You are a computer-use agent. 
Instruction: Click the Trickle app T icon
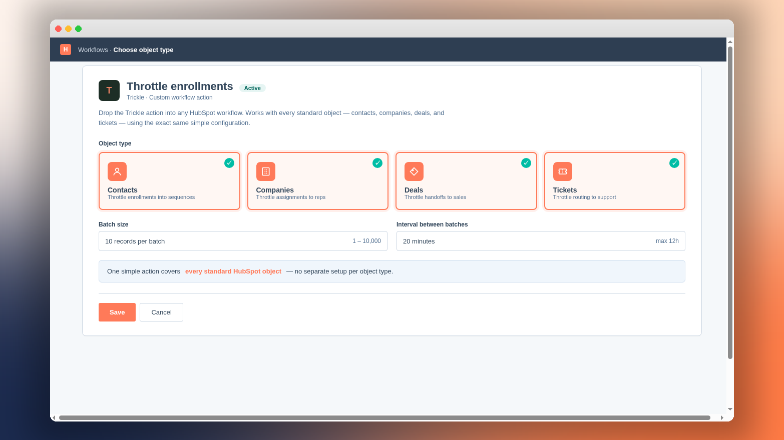[x=109, y=90]
